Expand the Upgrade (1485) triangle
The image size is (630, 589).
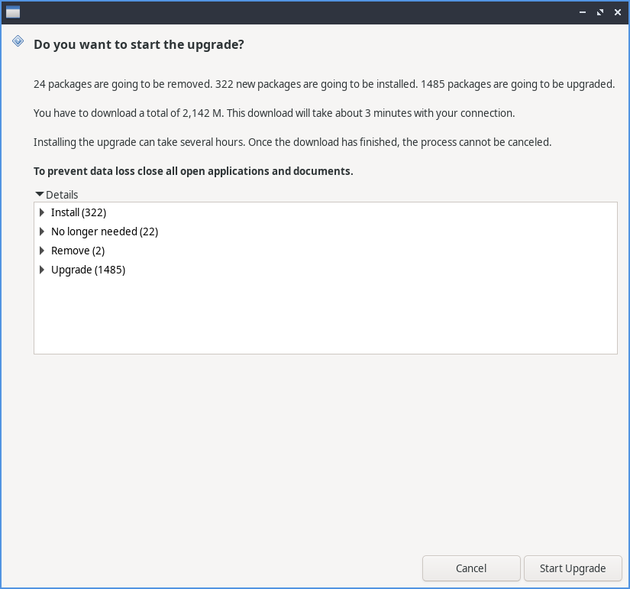(x=42, y=270)
